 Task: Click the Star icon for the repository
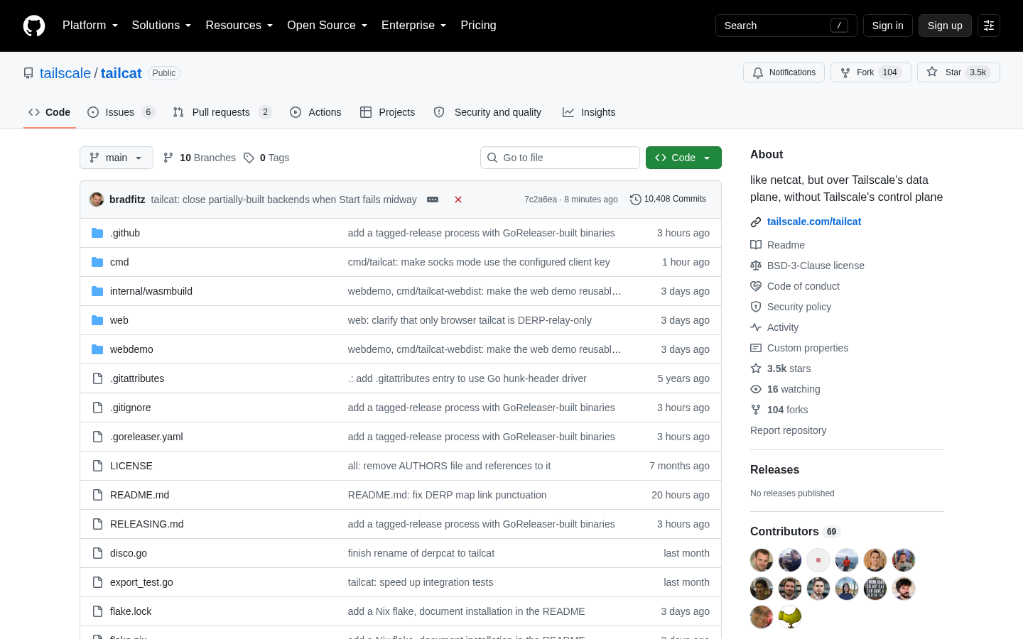point(932,72)
